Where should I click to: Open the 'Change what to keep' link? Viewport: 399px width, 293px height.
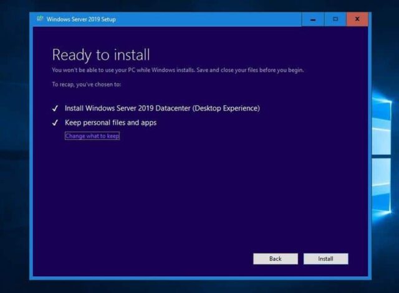[x=92, y=136]
